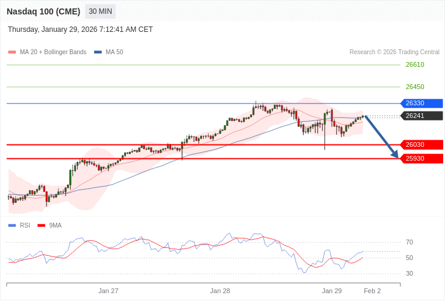The image size is (445, 301).
Task: Click the RSI legend blue marker
Action: tap(12, 226)
